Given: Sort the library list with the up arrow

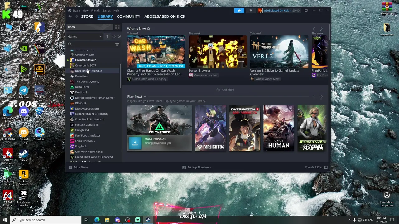Looking at the screenshot, I should pos(107,36).
